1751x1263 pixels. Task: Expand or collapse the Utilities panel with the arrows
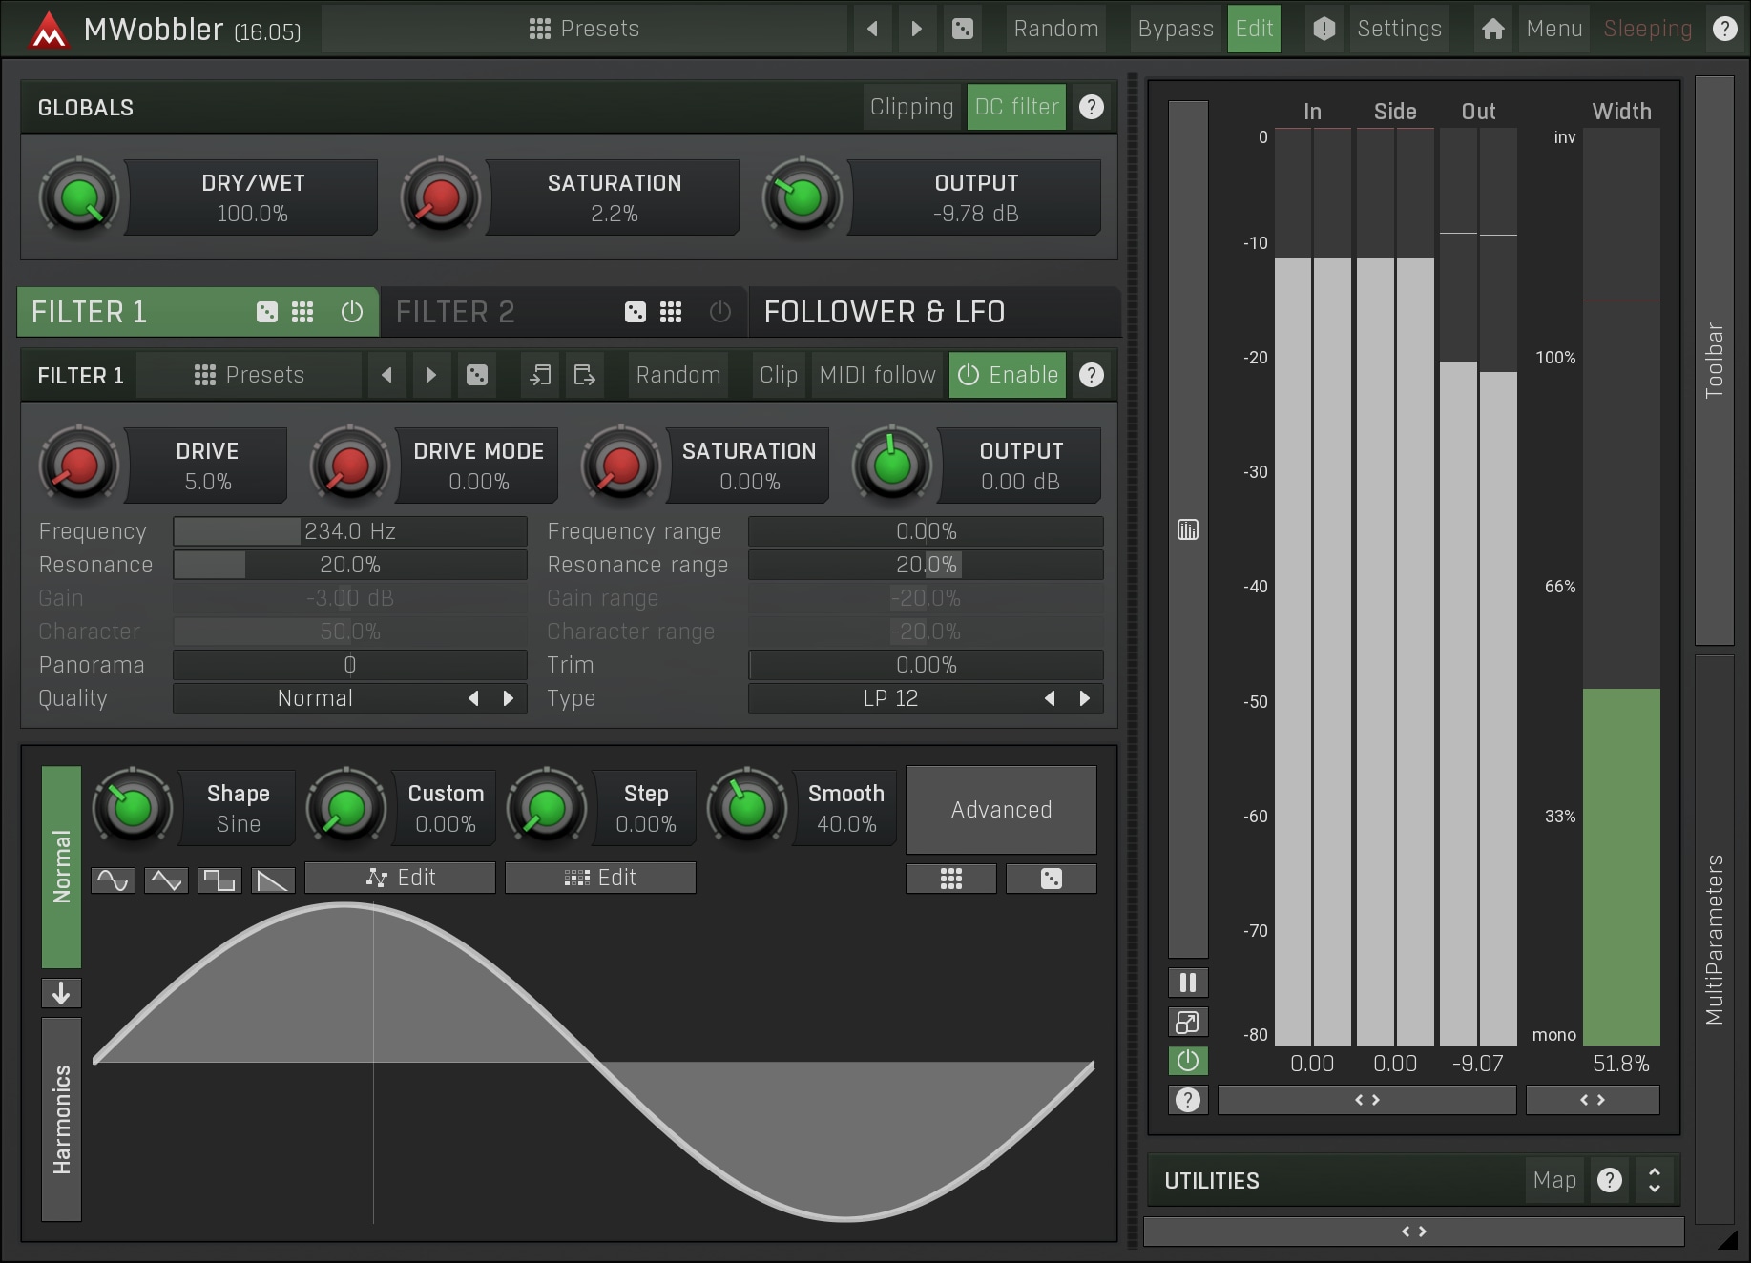1655,1180
